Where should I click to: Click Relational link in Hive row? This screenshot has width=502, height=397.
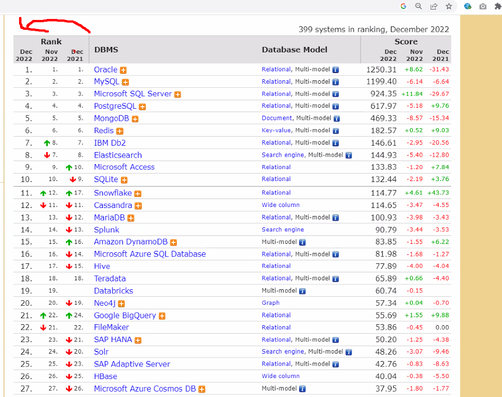pos(276,266)
